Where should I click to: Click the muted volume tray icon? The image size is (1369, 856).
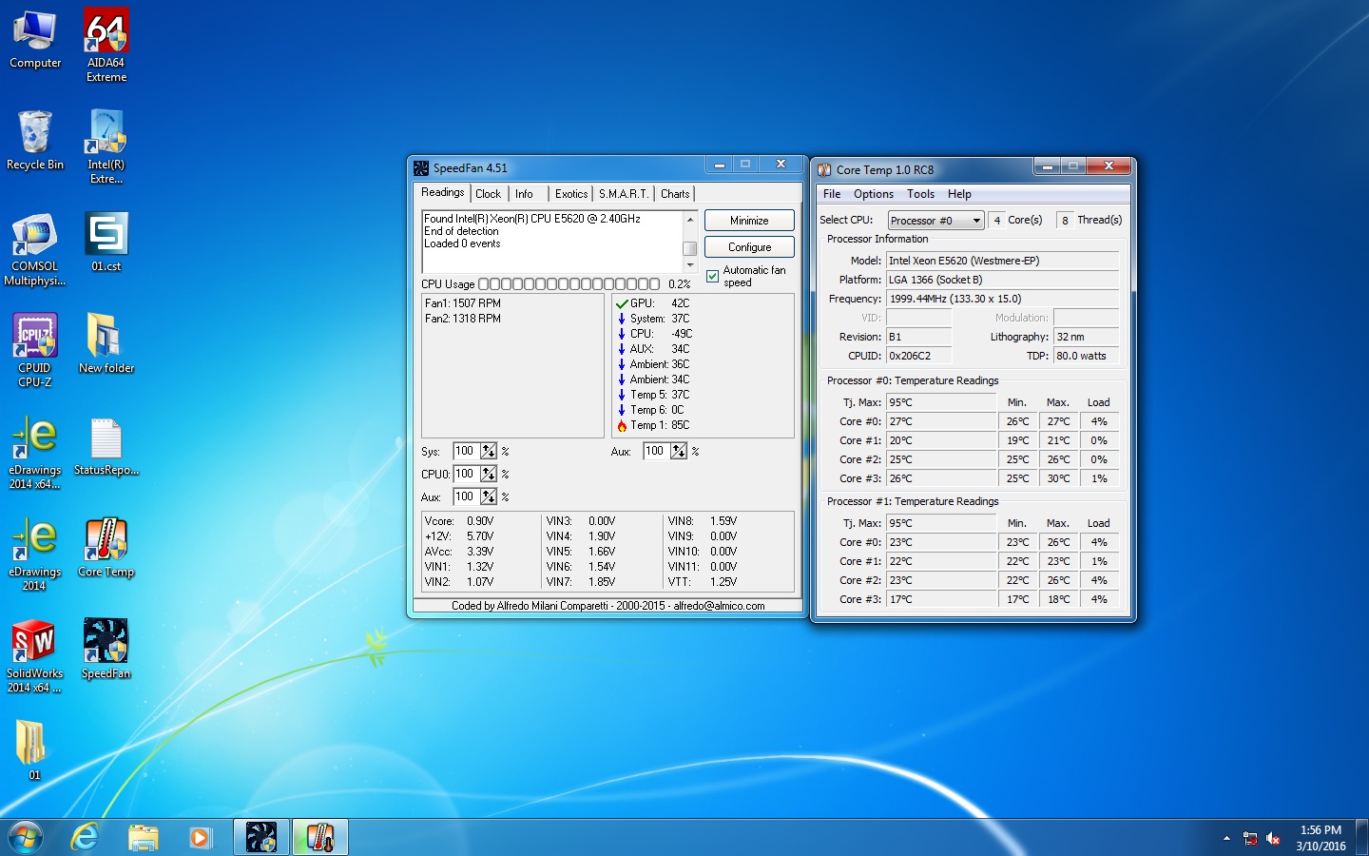pyautogui.click(x=1273, y=838)
